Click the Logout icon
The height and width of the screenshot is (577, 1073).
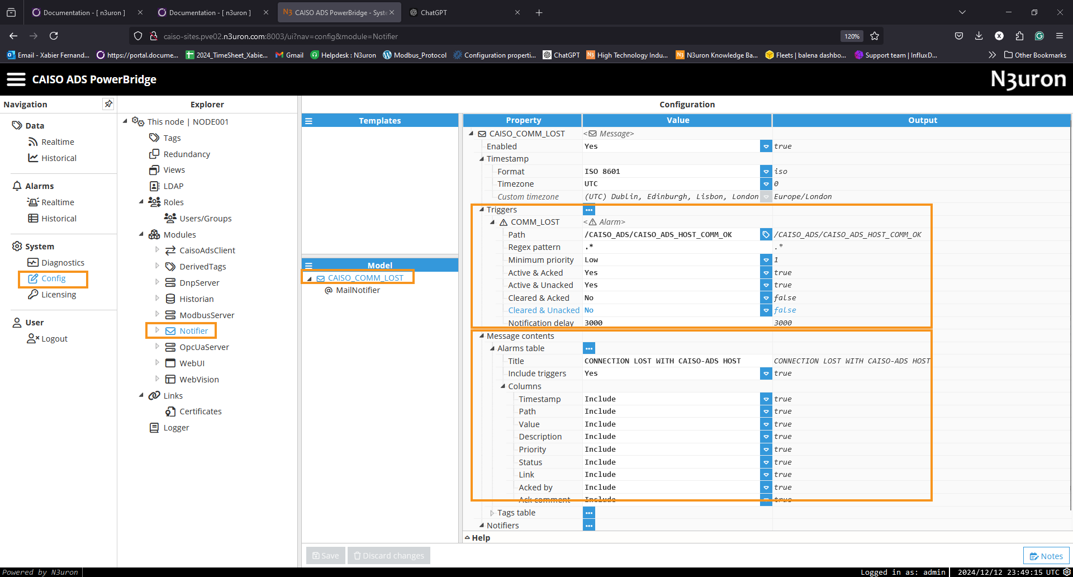coord(33,339)
